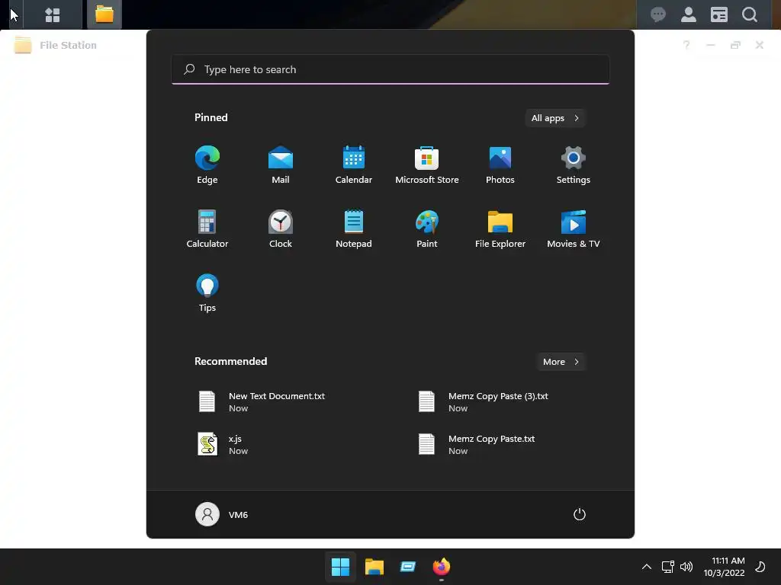Image resolution: width=781 pixels, height=585 pixels.
Task: Click the Windows Start button on taskbar
Action: pyautogui.click(x=341, y=567)
